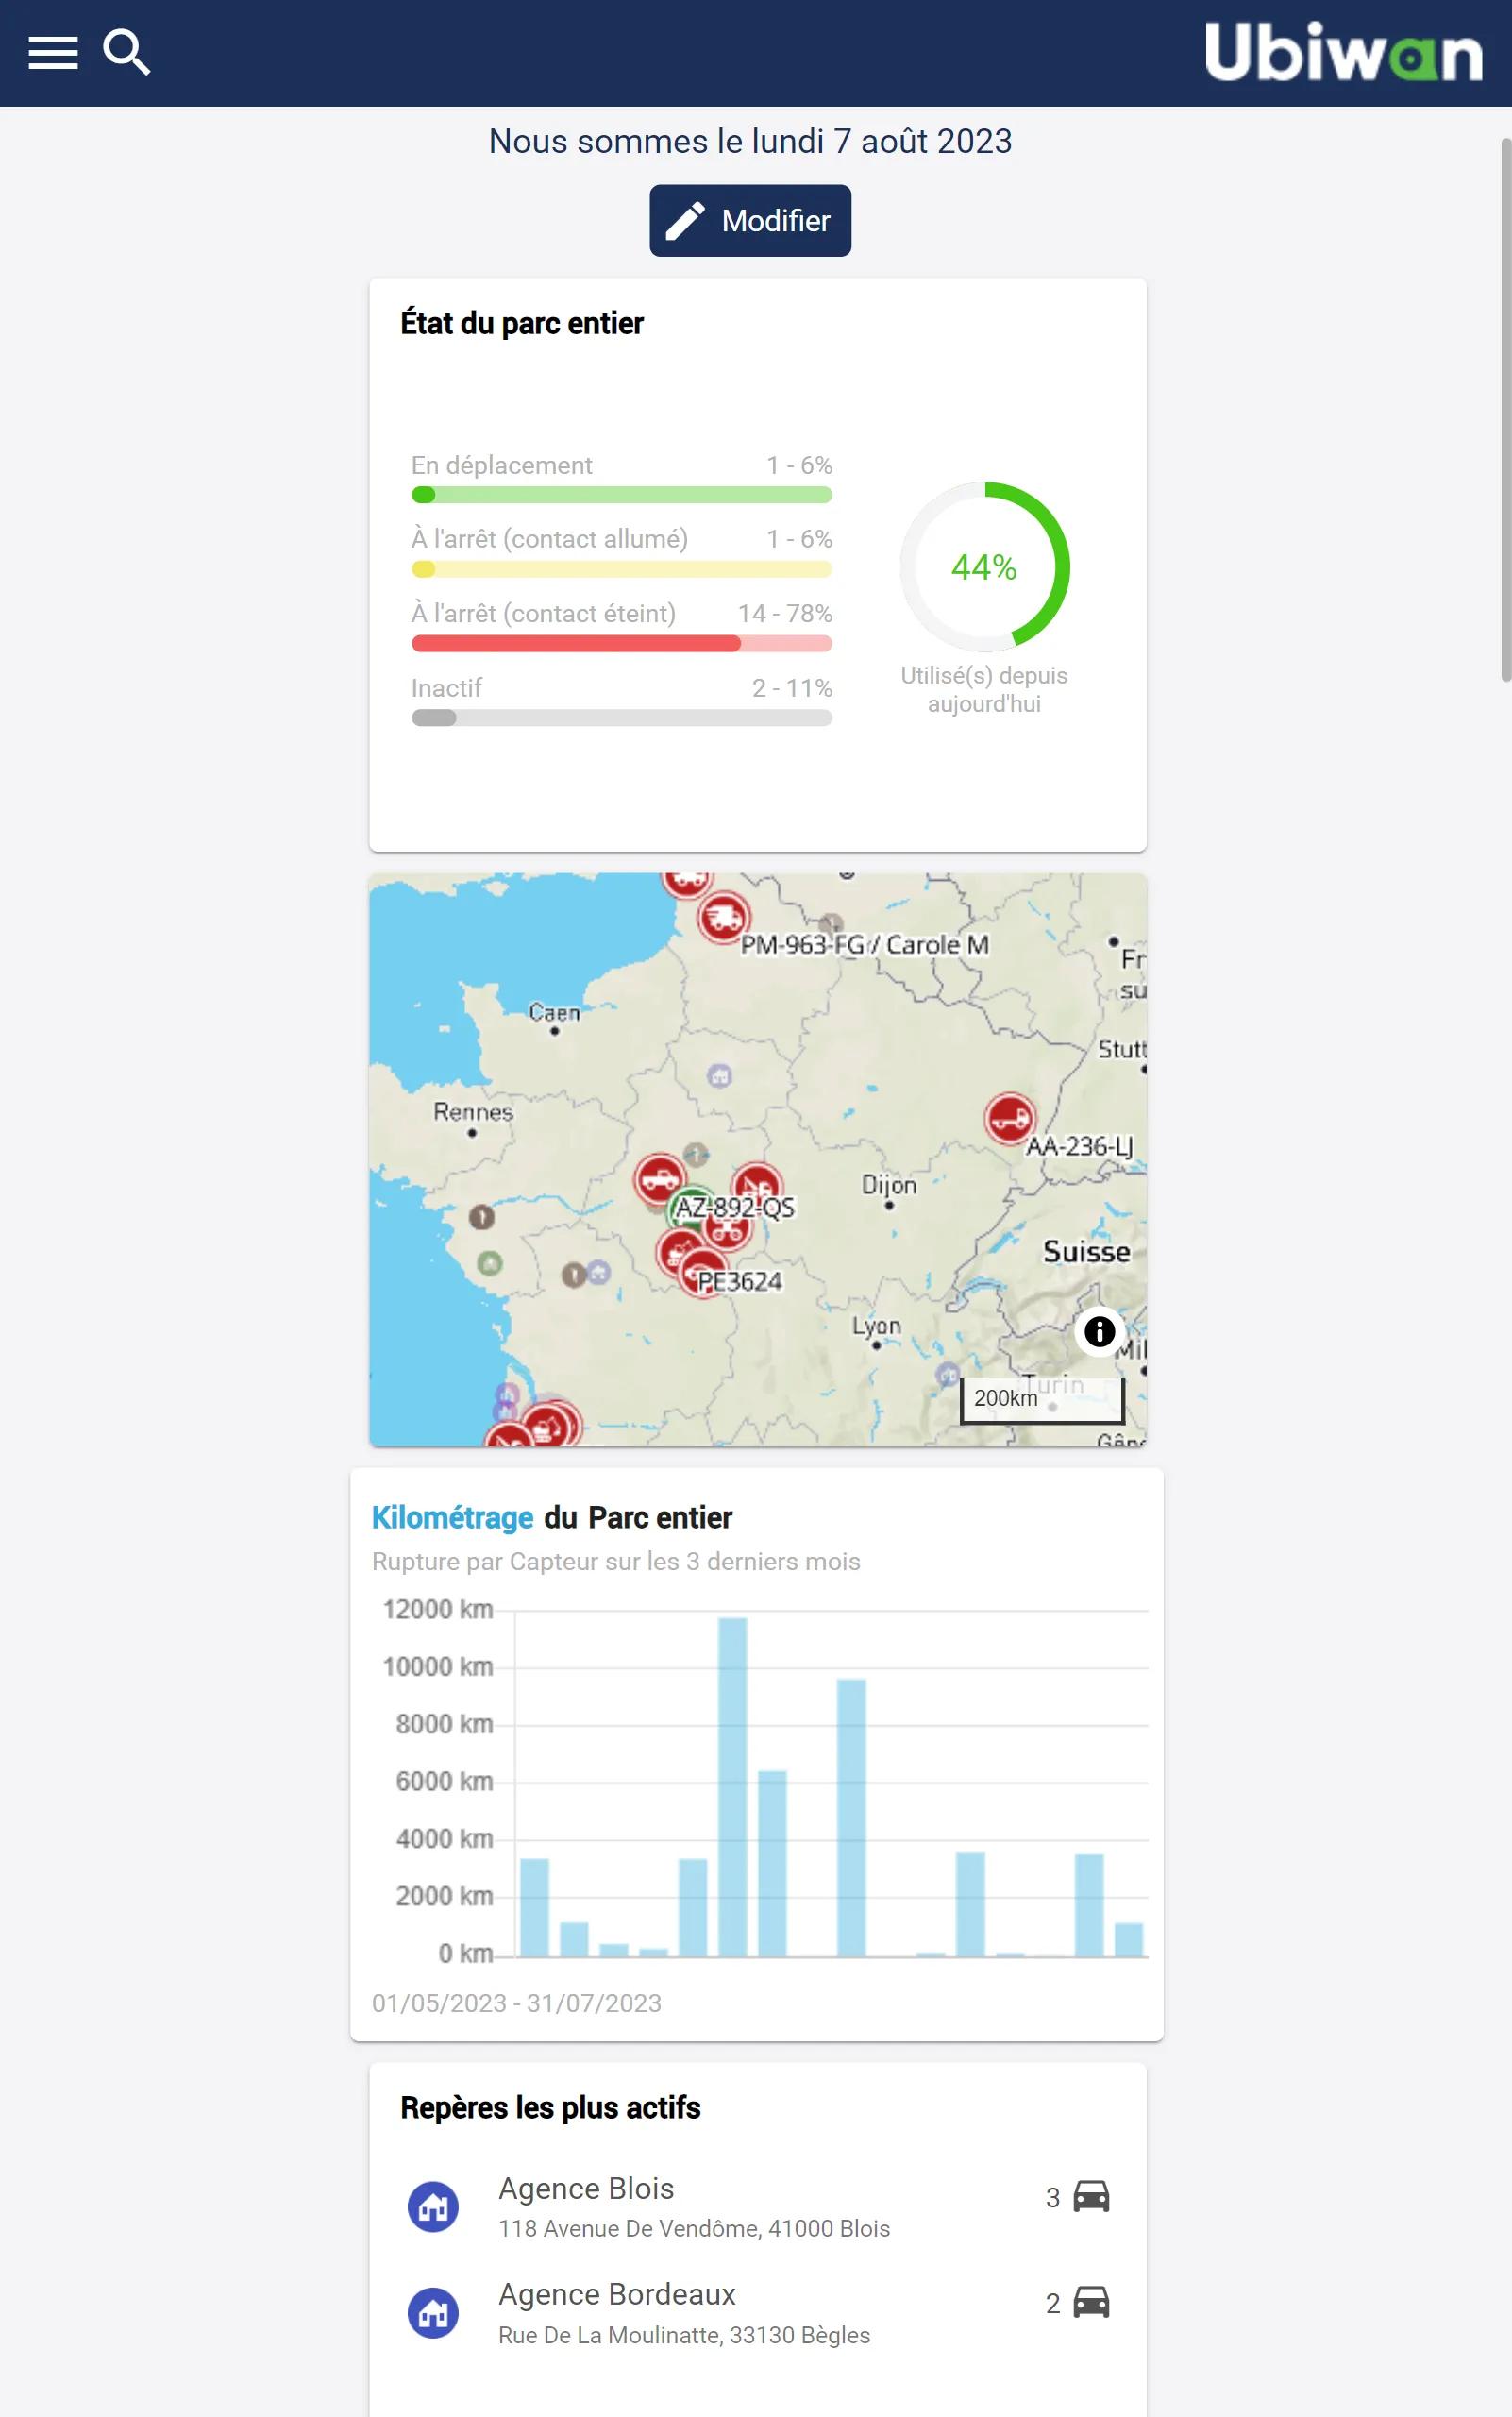Image resolution: width=1512 pixels, height=2417 pixels.
Task: Click "À l'arrêt (contact éteint)" label
Action: pyautogui.click(x=543, y=614)
